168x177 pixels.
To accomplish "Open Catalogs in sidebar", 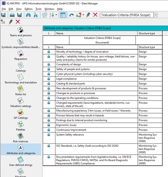I will 21,67.
